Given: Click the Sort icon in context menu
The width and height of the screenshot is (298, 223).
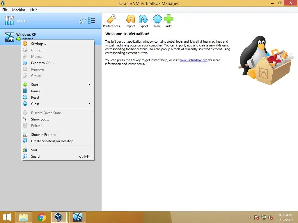Looking at the screenshot, I should [x=25, y=150].
